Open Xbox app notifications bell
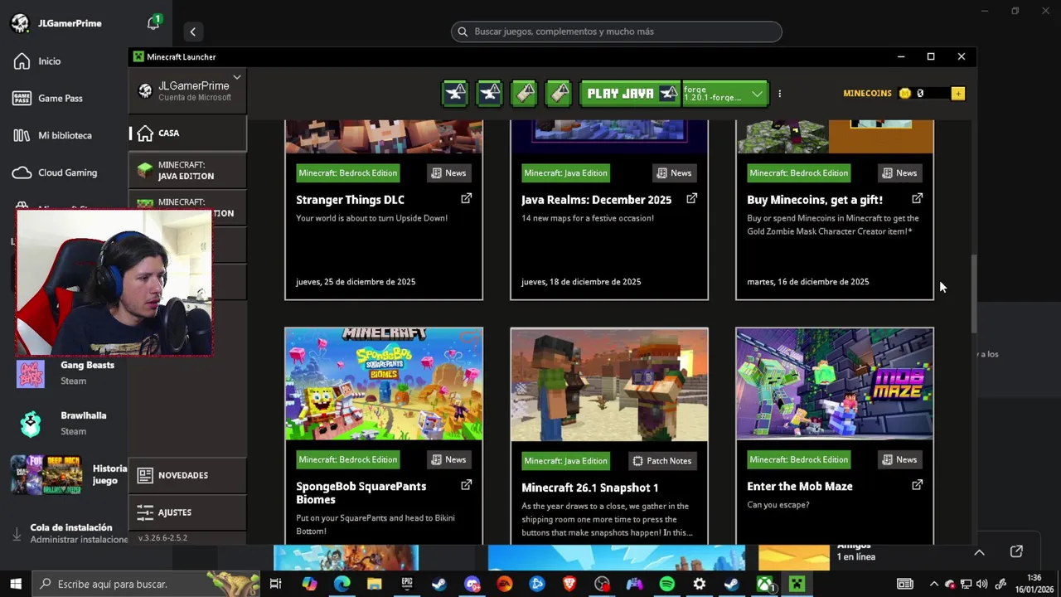 [x=153, y=23]
